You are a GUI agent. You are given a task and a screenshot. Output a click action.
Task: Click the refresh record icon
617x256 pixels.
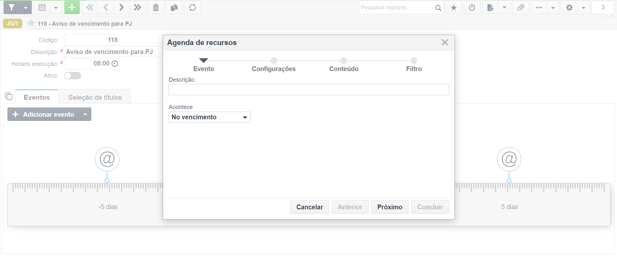192,7
